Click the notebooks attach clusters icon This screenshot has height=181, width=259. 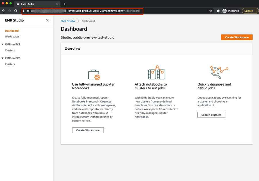pos(157,72)
